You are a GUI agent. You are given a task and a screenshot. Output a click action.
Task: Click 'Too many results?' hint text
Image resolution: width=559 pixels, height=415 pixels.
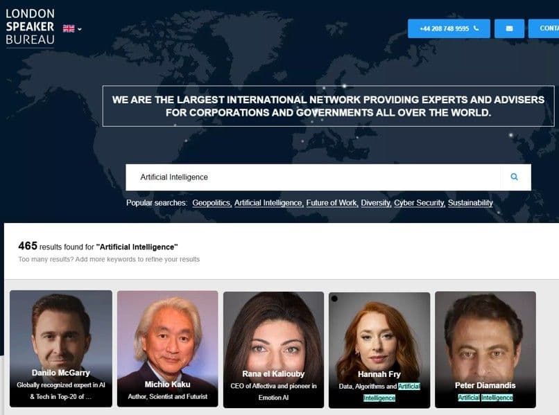[109, 259]
